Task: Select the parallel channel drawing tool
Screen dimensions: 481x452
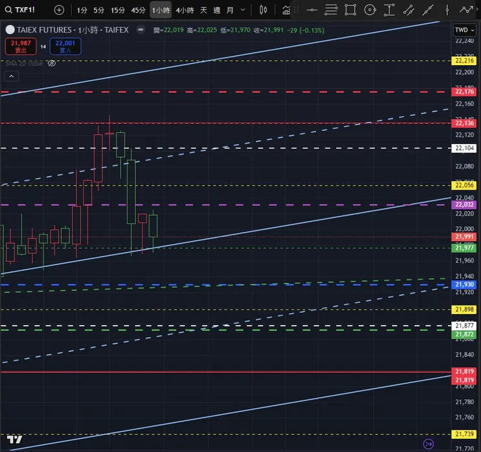Action: click(408, 10)
